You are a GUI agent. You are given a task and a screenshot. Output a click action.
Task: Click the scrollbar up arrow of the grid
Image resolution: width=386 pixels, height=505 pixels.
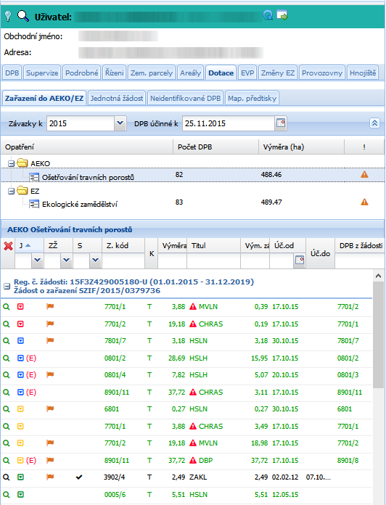(378, 276)
